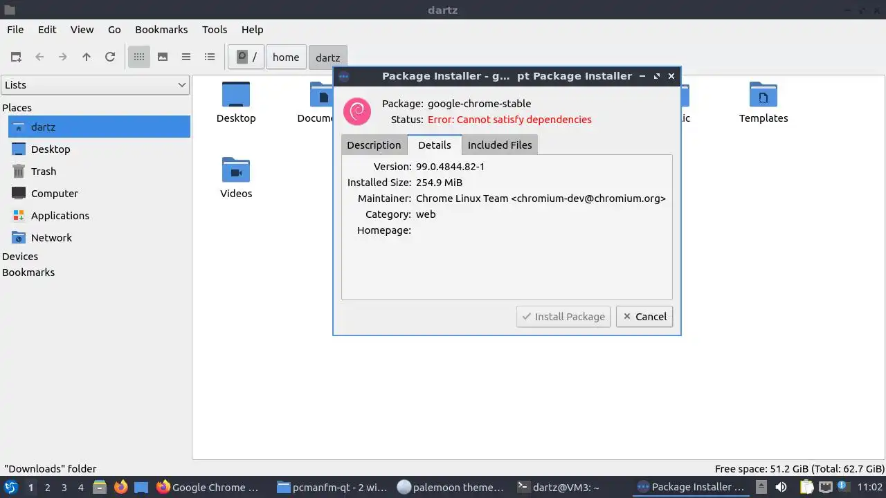Open Applications in Places sidebar
The height and width of the screenshot is (498, 886).
tap(99, 215)
